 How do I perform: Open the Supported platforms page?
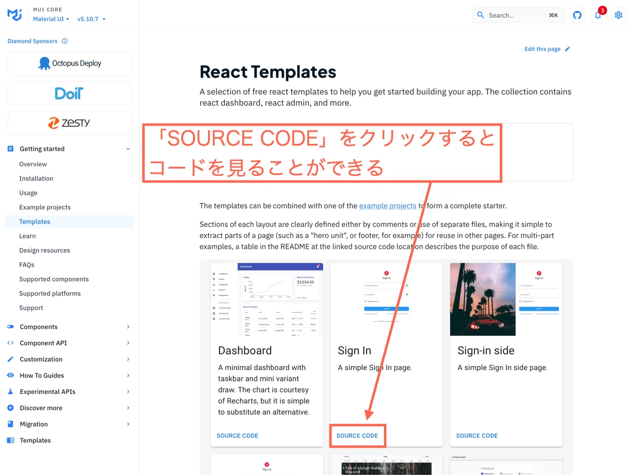click(50, 293)
